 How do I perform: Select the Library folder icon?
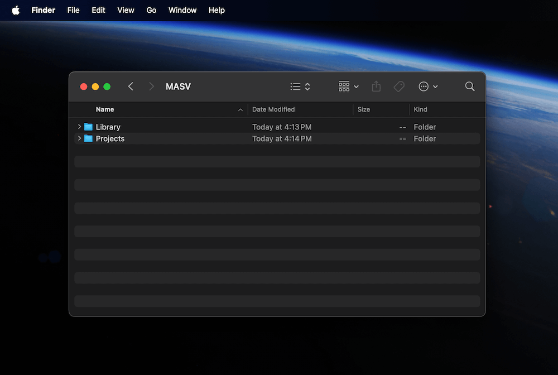coord(88,127)
